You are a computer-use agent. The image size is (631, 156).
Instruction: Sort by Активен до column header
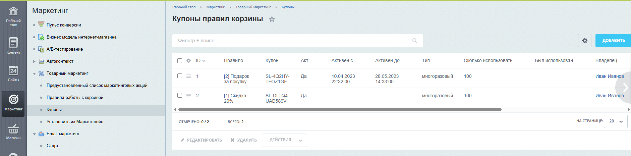click(387, 61)
